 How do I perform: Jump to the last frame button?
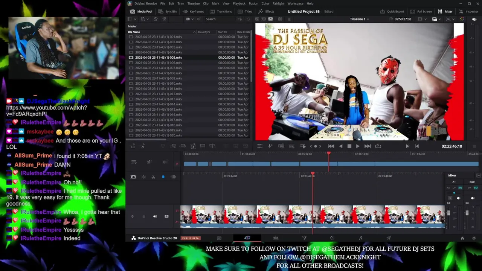pyautogui.click(x=368, y=146)
